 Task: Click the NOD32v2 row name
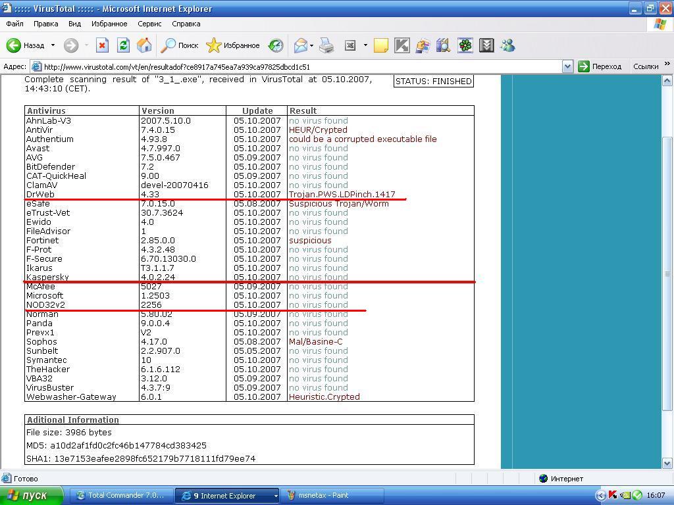coord(45,305)
